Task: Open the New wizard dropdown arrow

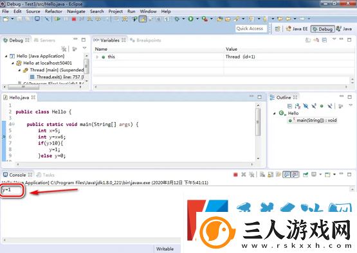Action: [x=12, y=19]
